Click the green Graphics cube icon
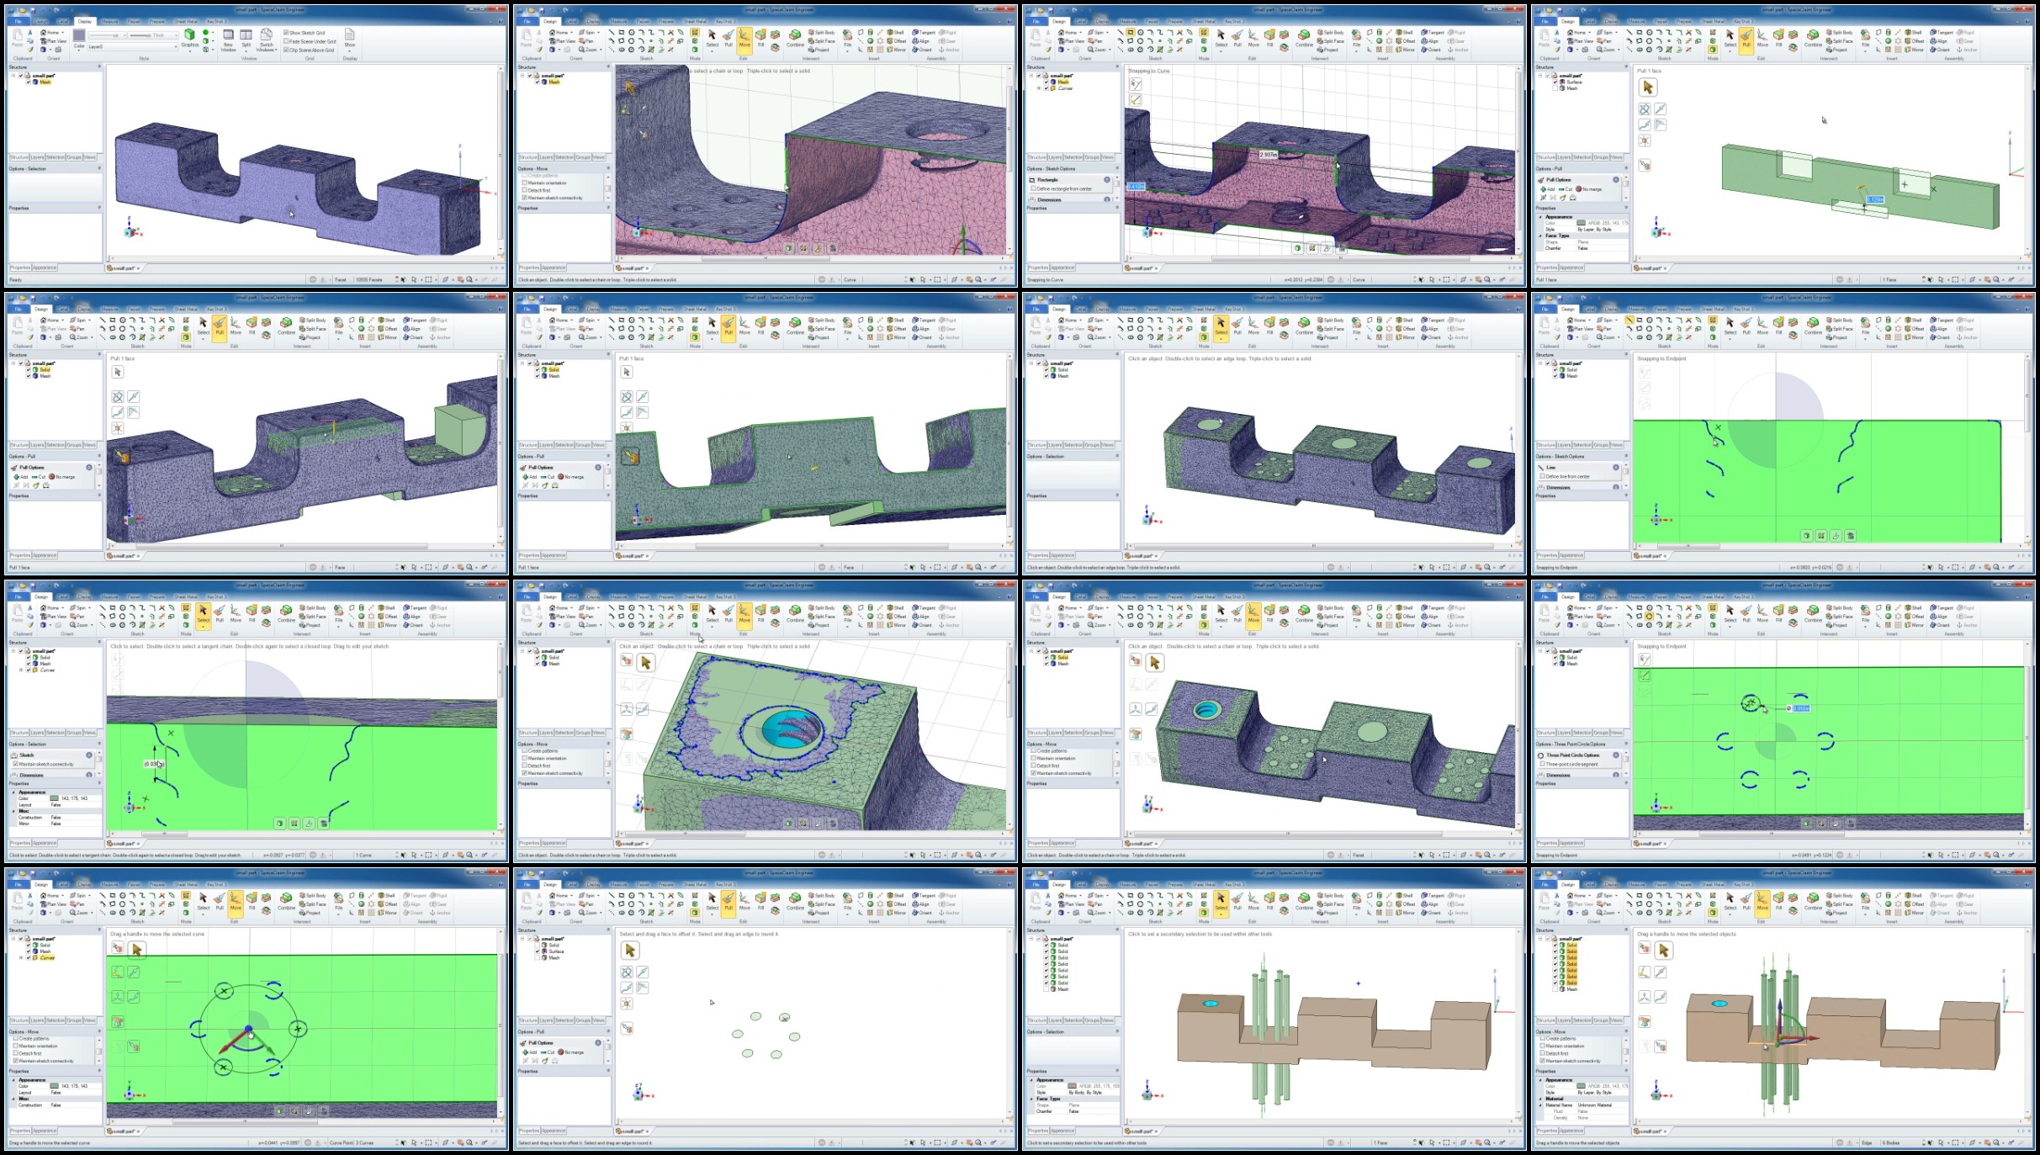This screenshot has width=2040, height=1155. point(189,34)
